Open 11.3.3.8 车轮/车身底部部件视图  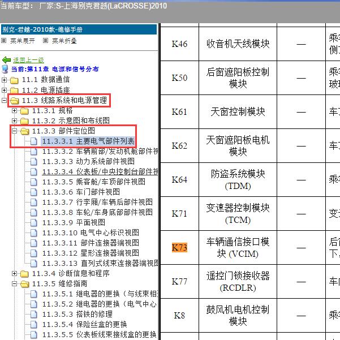[x=97, y=212]
